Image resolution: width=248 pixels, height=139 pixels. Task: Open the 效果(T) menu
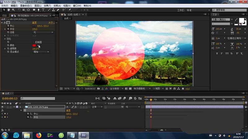coord(47,6)
